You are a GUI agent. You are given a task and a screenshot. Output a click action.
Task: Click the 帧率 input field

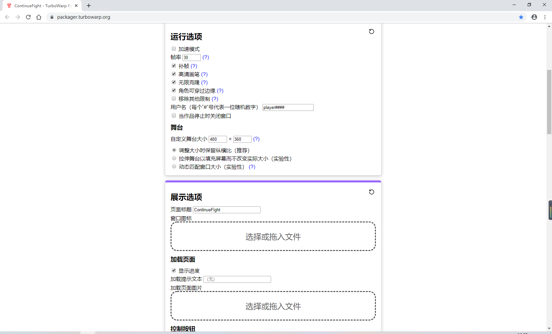point(192,57)
